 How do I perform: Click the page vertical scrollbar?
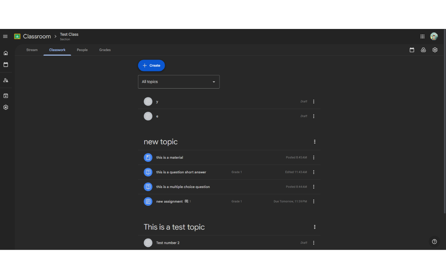pos(445,122)
